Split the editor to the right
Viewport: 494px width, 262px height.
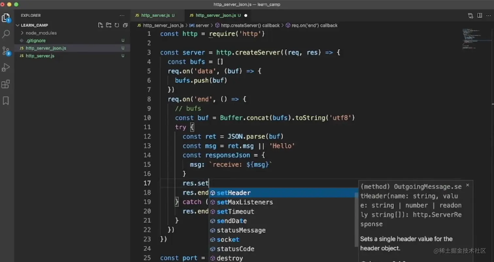click(480, 15)
